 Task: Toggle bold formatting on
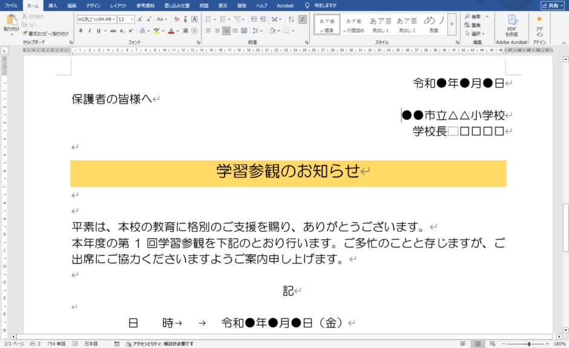[81, 31]
